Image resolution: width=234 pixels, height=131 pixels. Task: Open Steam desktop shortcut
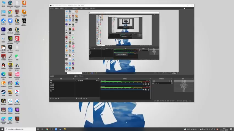3,93
